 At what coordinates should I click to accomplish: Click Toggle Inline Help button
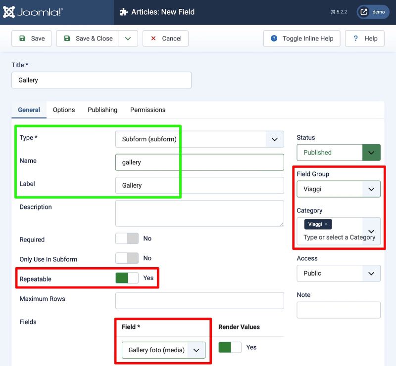(302, 39)
